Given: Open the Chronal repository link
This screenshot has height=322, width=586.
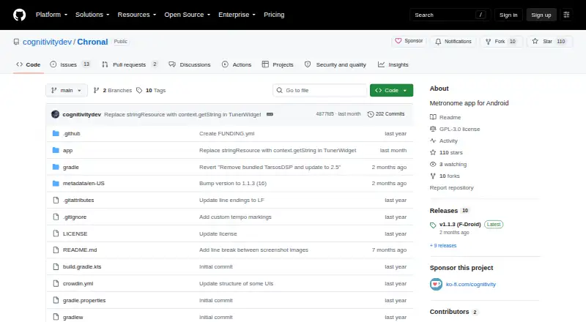Looking at the screenshot, I should (x=92, y=42).
